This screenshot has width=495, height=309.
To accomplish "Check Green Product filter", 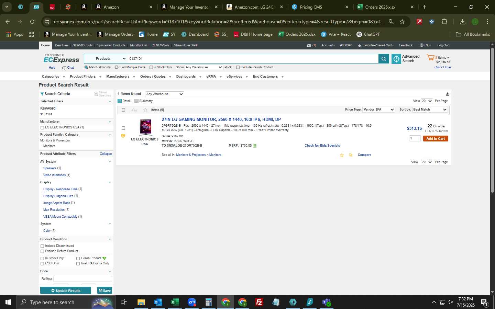I will pos(78,259).
